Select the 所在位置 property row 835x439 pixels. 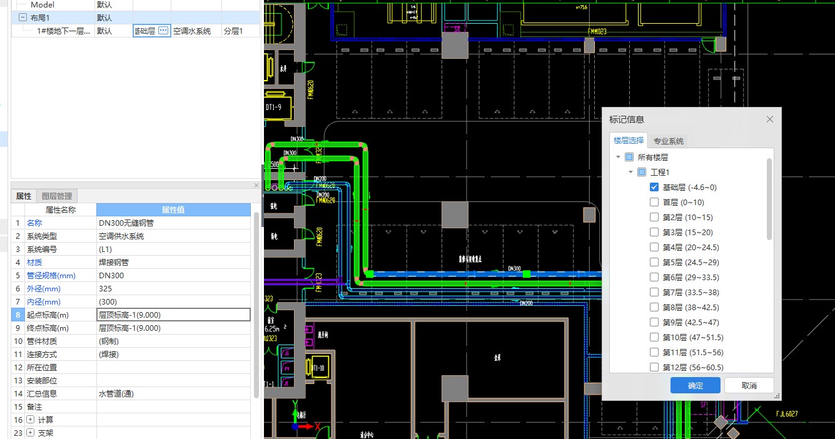(131, 368)
